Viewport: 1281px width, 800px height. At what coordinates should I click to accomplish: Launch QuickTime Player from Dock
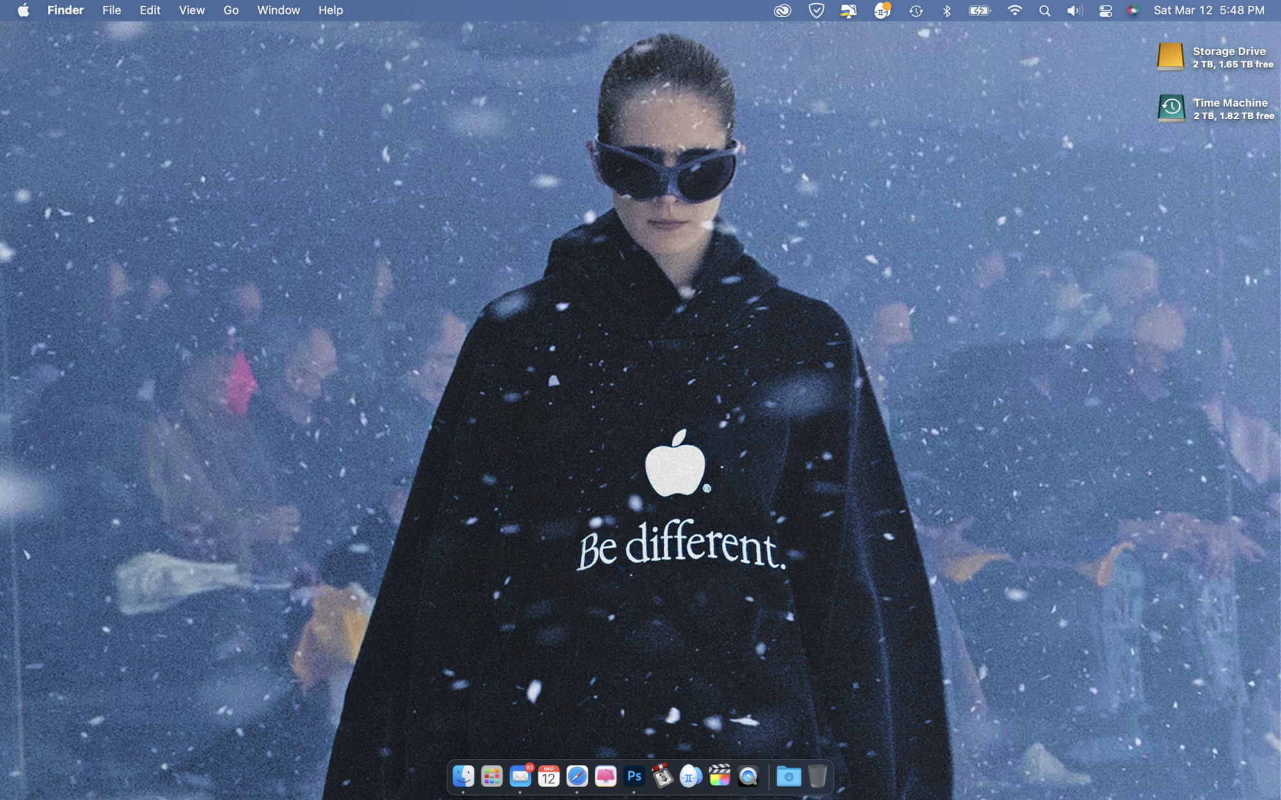point(748,776)
